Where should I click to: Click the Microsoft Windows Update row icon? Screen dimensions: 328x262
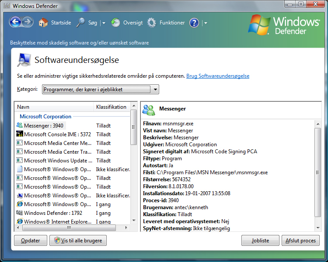(19, 160)
